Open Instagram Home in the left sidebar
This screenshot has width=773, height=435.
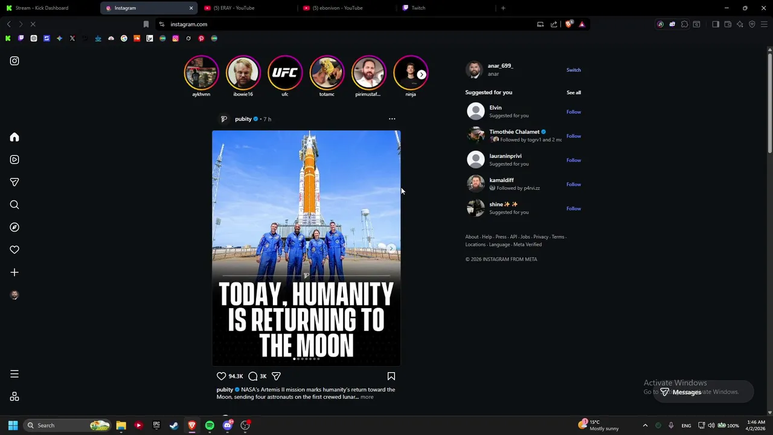(x=14, y=137)
